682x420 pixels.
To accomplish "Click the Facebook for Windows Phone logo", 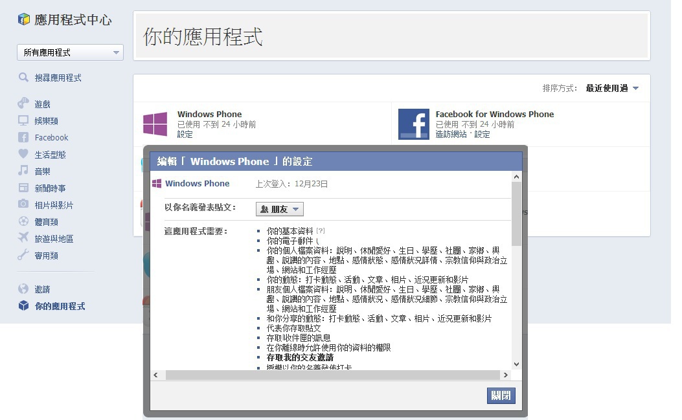I will pyautogui.click(x=414, y=124).
